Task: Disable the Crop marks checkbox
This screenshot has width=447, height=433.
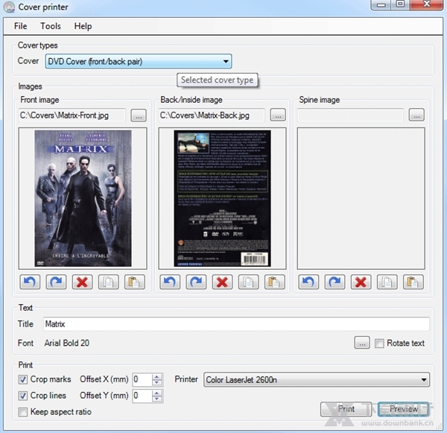Action: point(22,379)
